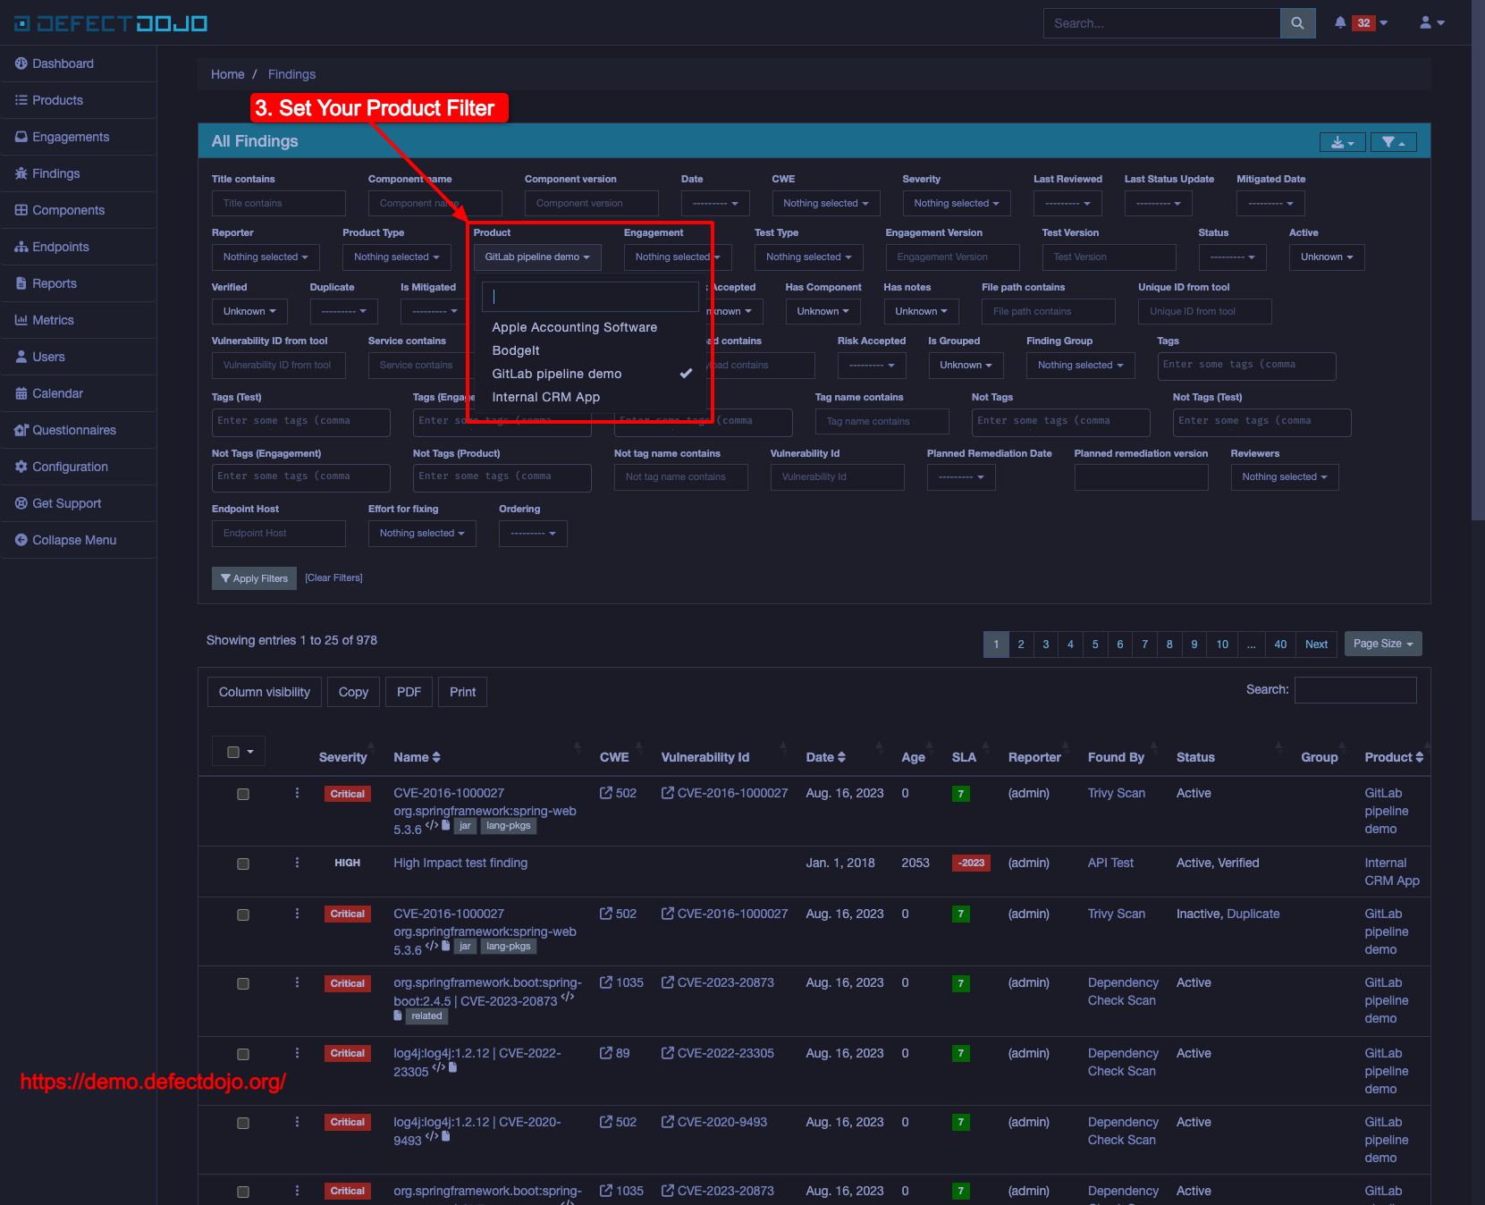Sort the table by Product column
The width and height of the screenshot is (1485, 1205).
[1394, 757]
